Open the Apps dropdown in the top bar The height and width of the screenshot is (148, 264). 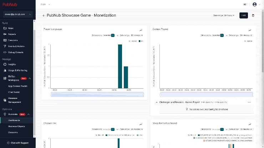(x=45, y=5)
